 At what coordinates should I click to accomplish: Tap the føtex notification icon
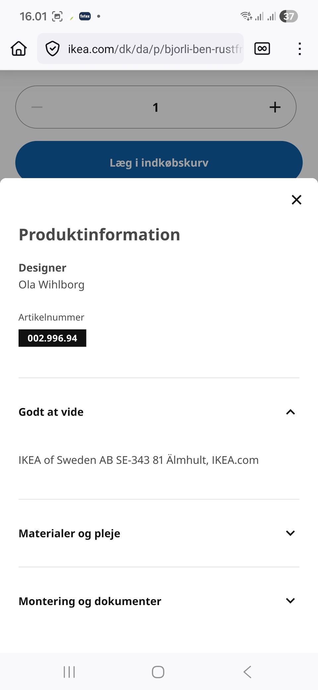[85, 16]
